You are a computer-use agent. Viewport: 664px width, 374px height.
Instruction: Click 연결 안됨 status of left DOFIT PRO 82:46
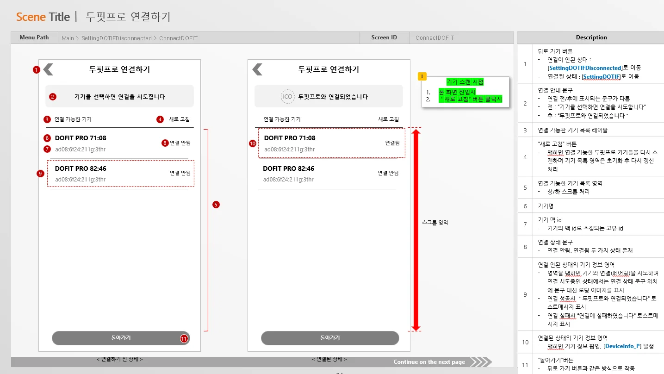[x=180, y=173]
